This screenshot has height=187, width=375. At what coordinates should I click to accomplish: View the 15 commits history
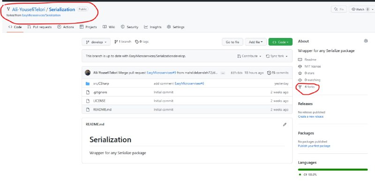pyautogui.click(x=277, y=73)
